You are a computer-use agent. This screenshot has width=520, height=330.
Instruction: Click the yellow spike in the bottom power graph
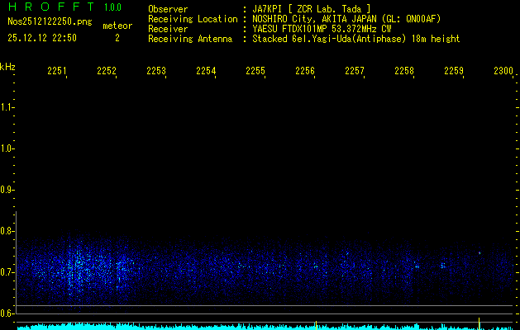[316, 324]
